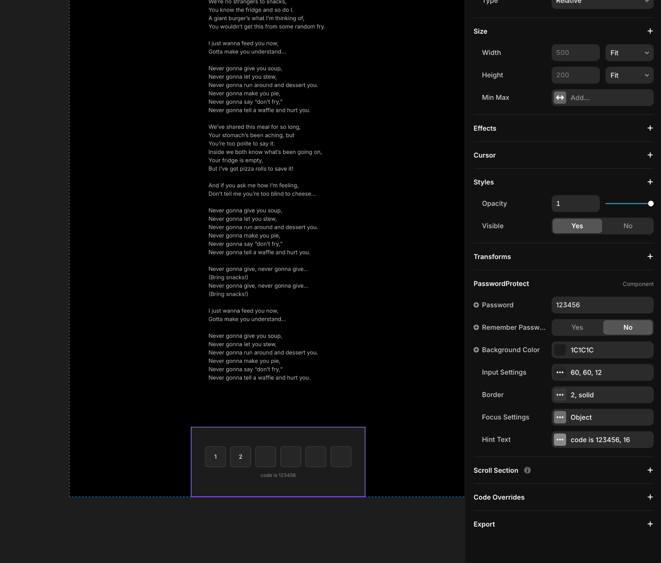
Task: Click the Focus Settings ellipsis icon
Action: (560, 417)
